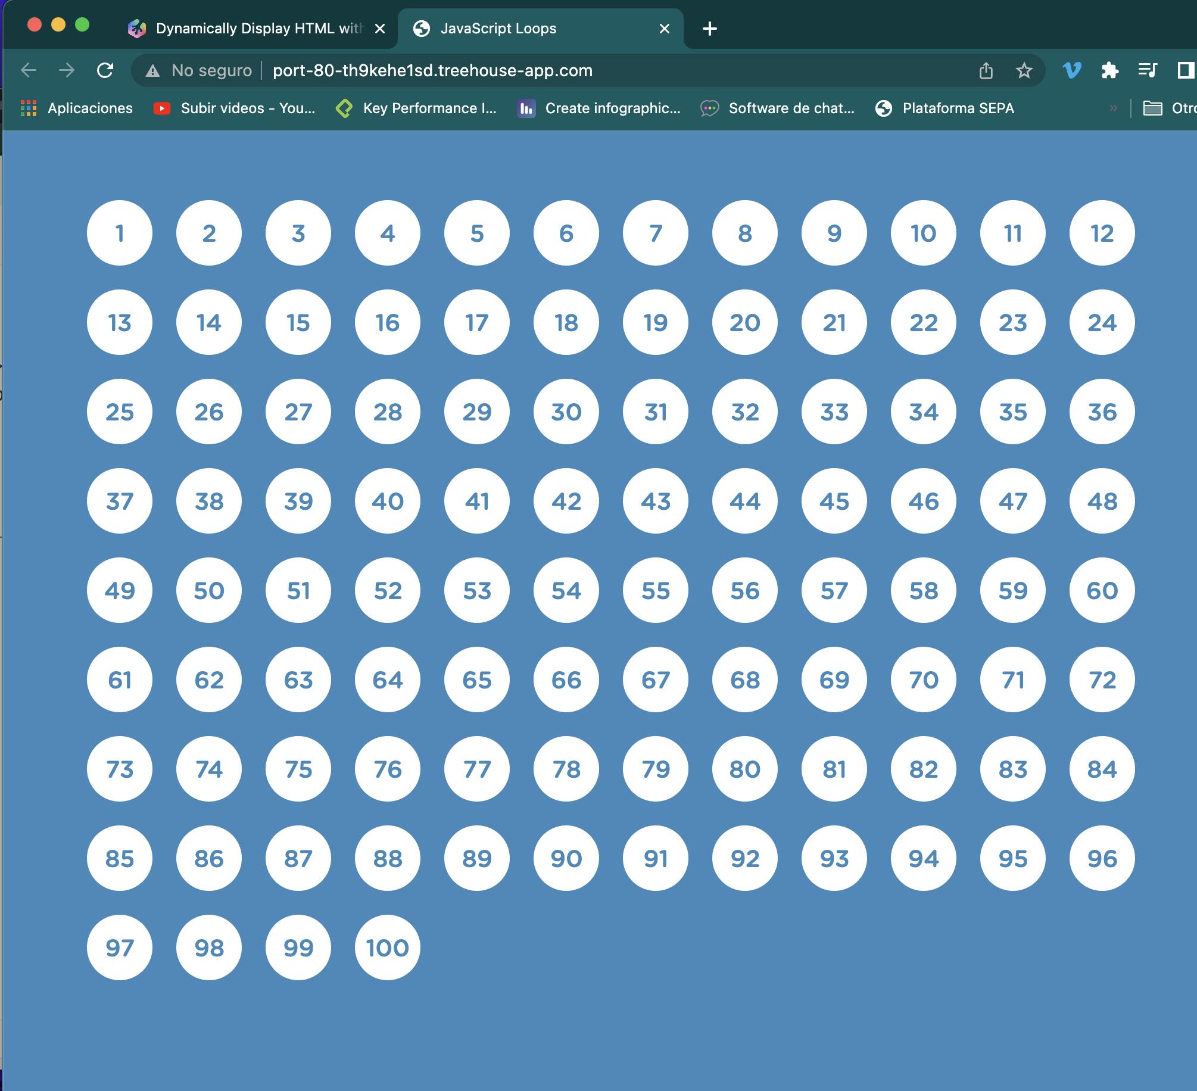Click the circle numbered 52
The width and height of the screenshot is (1197, 1091).
point(388,590)
